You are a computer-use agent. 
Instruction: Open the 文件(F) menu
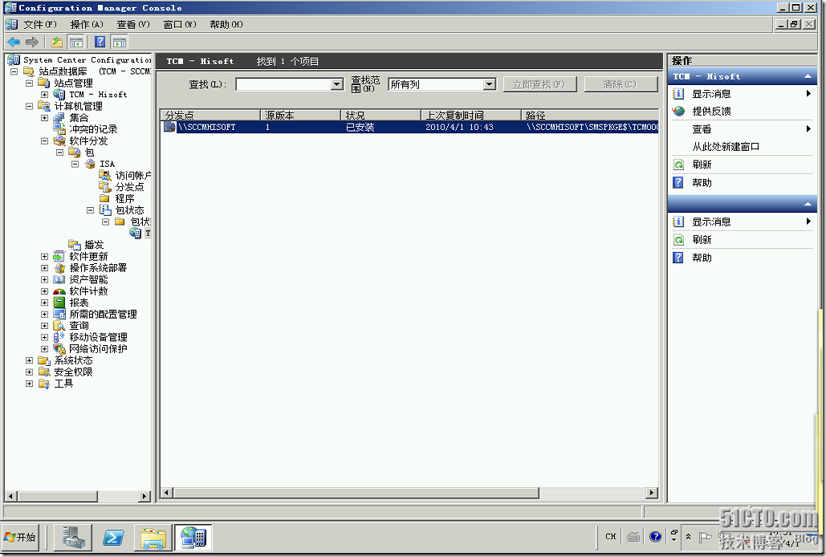point(39,25)
